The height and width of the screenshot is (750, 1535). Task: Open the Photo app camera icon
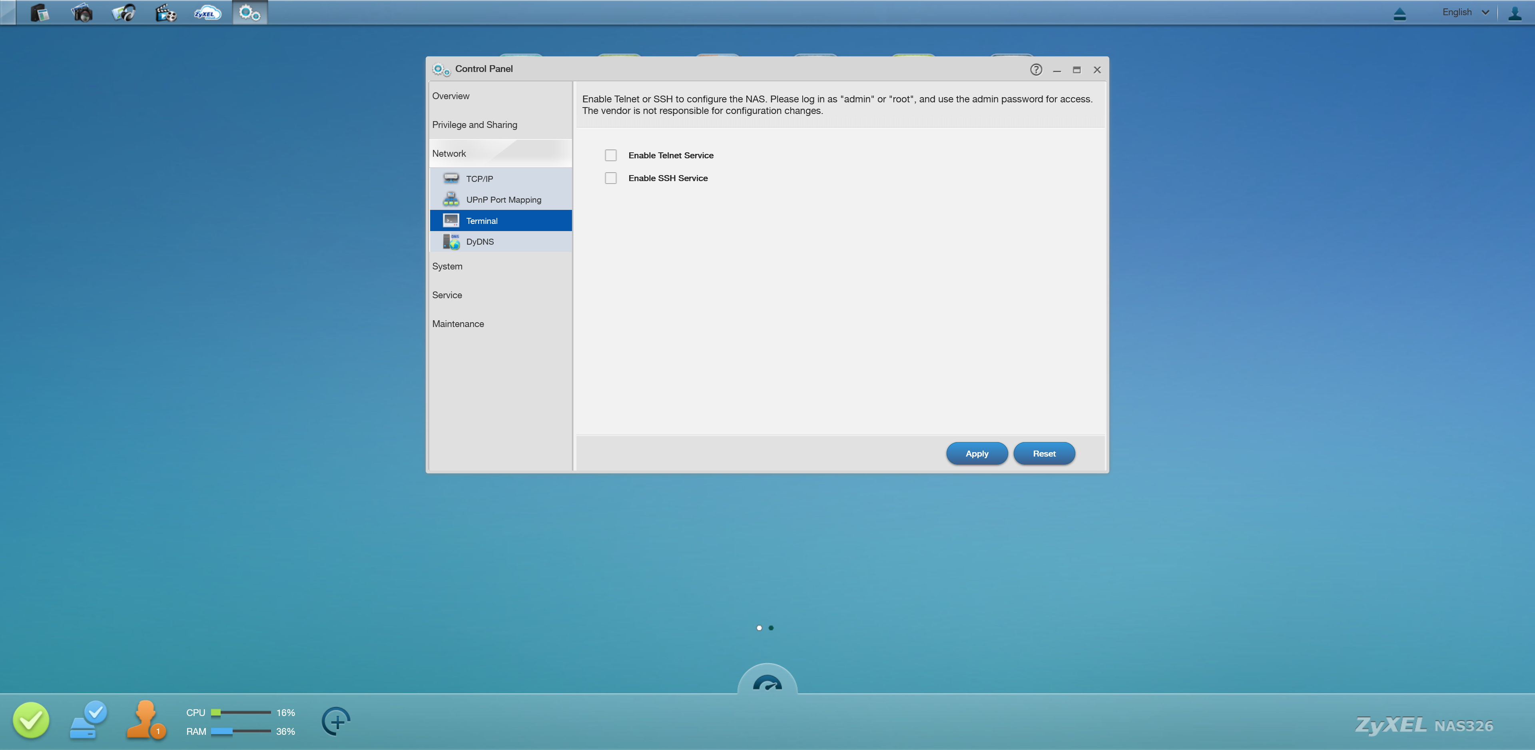tap(82, 12)
